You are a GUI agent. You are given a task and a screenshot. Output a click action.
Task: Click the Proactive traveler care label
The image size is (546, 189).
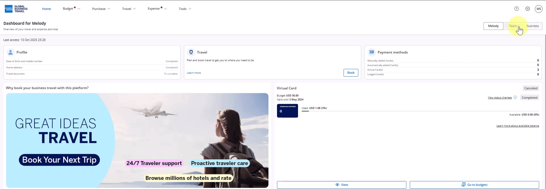tap(219, 163)
